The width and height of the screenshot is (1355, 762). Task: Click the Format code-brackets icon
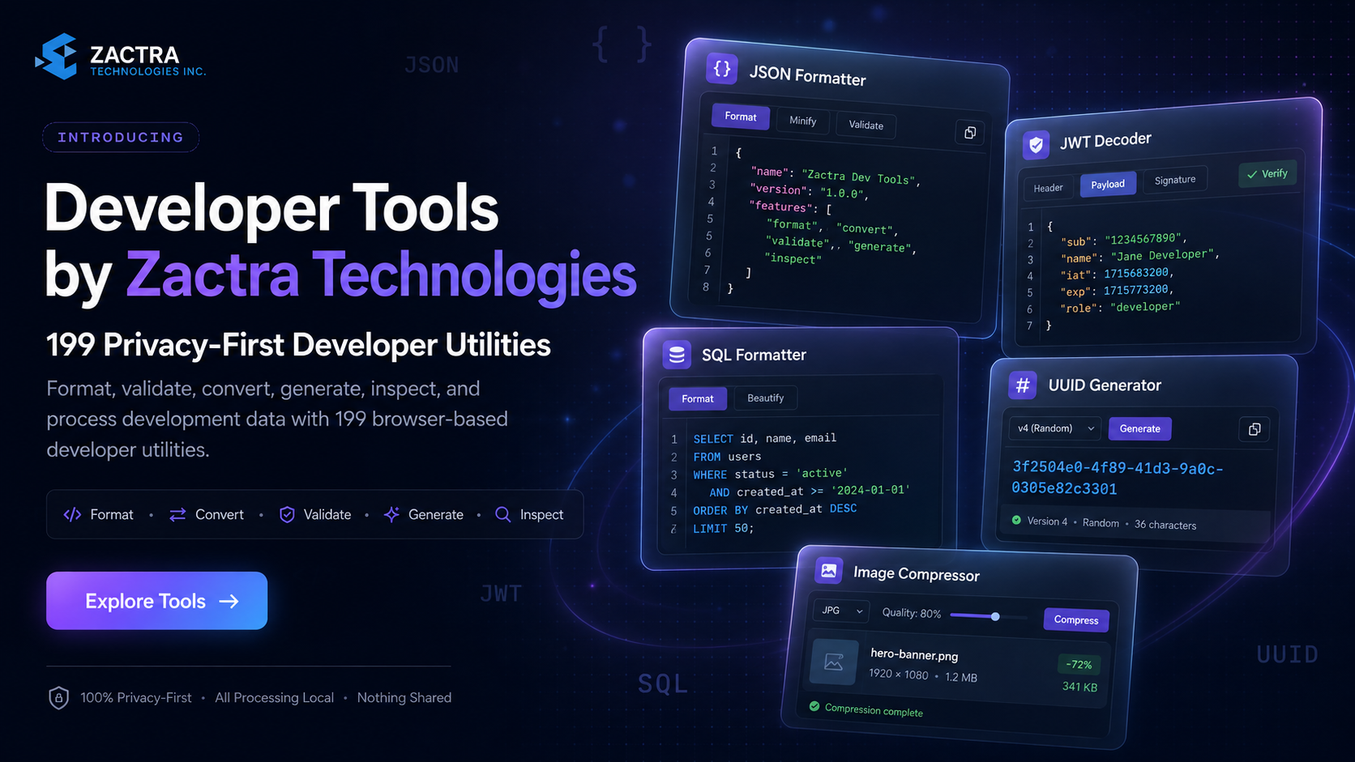72,515
